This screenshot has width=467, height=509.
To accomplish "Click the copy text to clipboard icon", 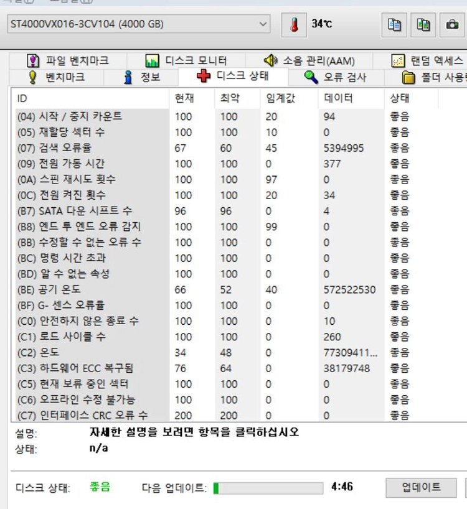I will coord(394,25).
